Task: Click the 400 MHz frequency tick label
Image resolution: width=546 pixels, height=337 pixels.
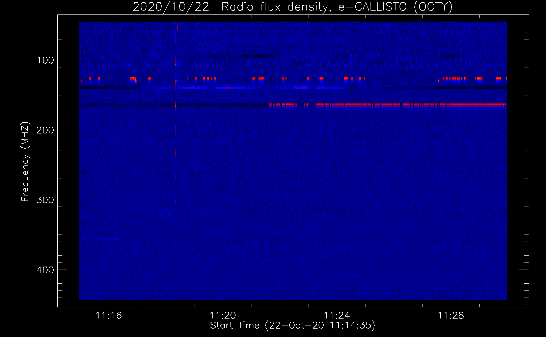Action: click(x=45, y=270)
